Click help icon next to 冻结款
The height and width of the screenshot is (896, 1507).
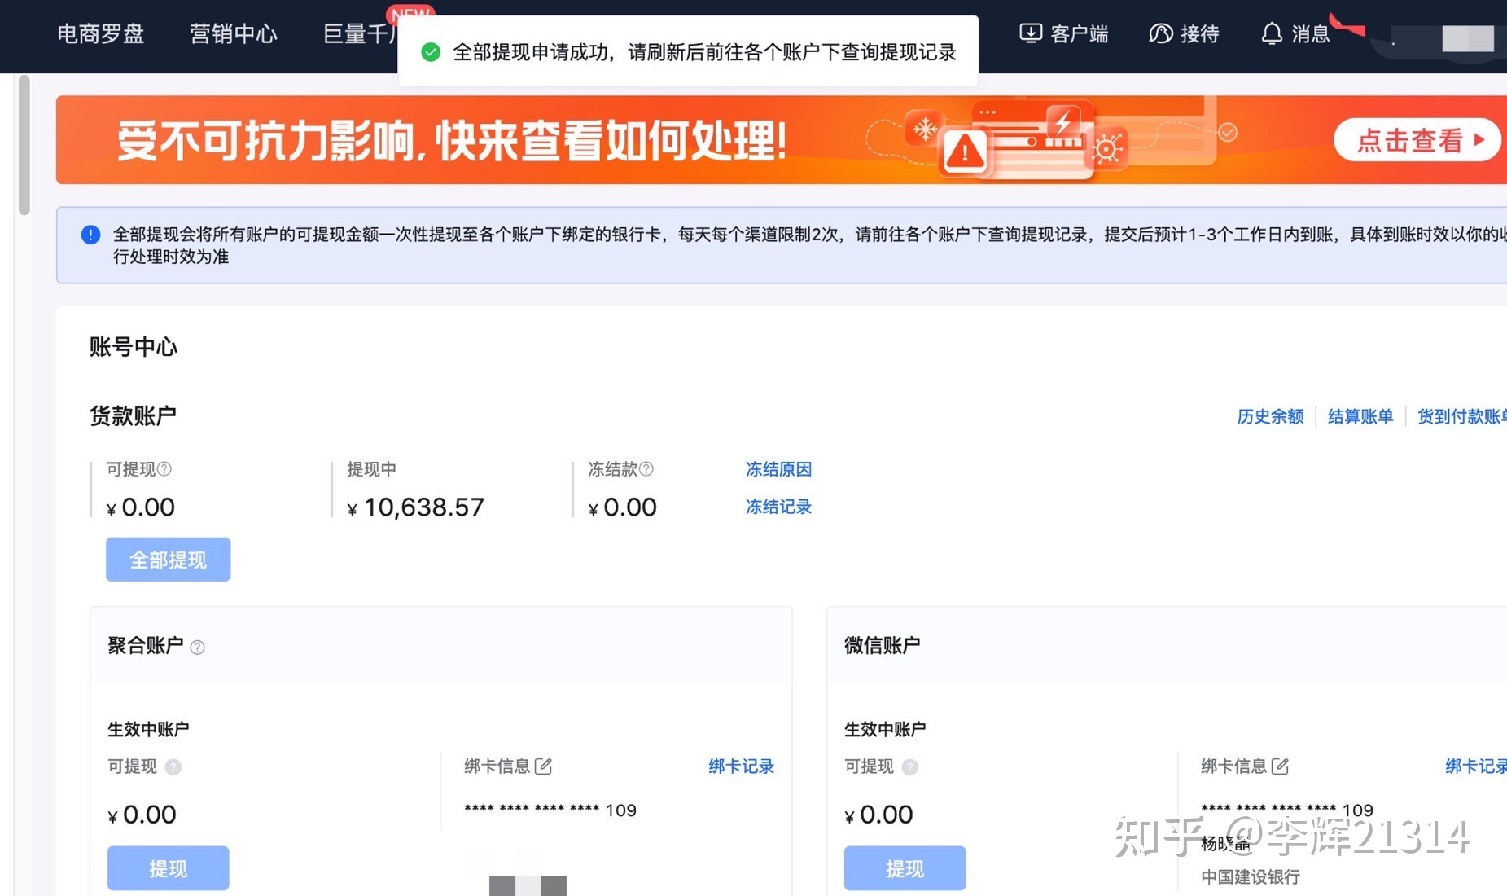[x=646, y=468]
